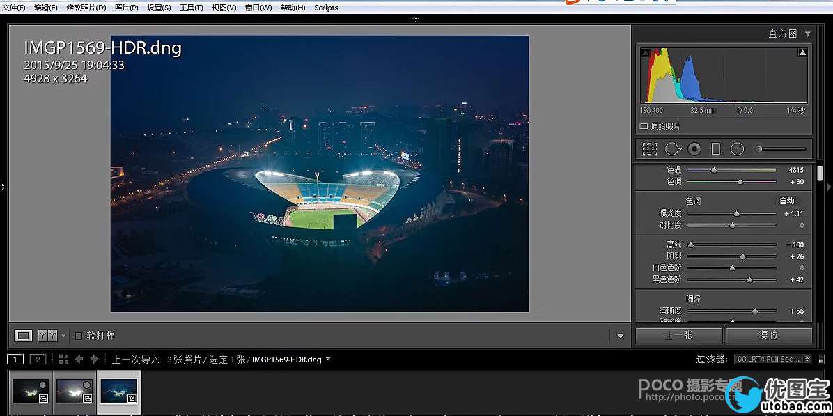
Task: Switch to Loupe view mode button
Action: (x=23, y=336)
